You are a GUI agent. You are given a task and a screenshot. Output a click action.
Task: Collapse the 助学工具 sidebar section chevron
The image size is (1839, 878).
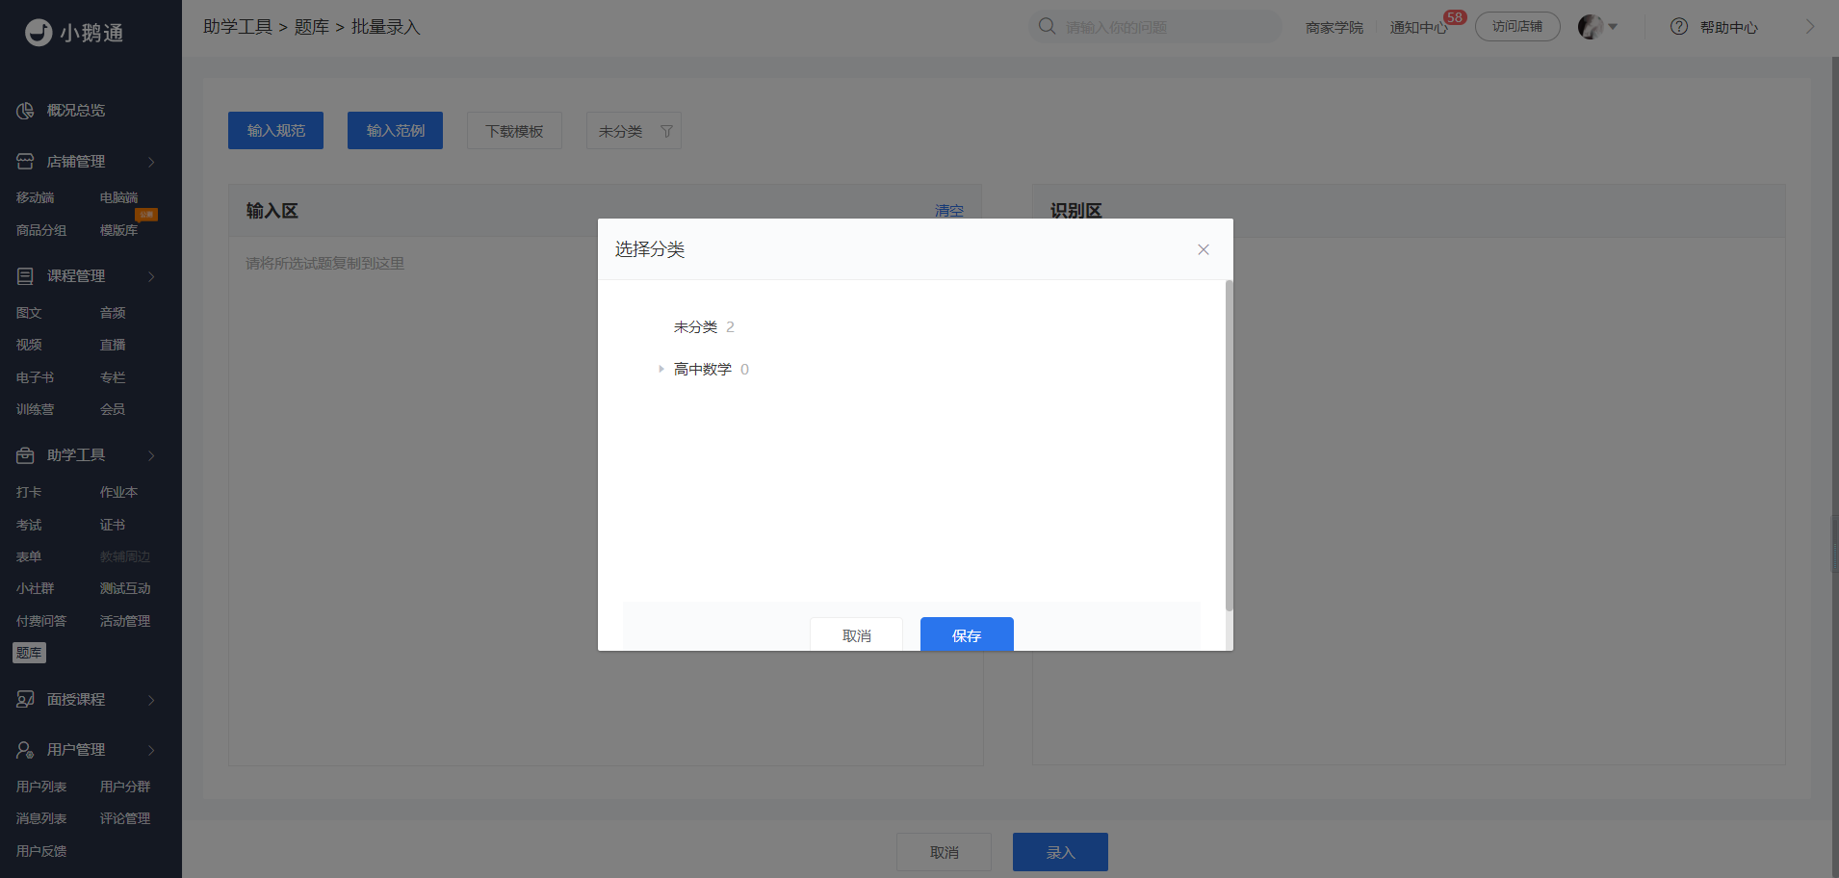click(151, 455)
